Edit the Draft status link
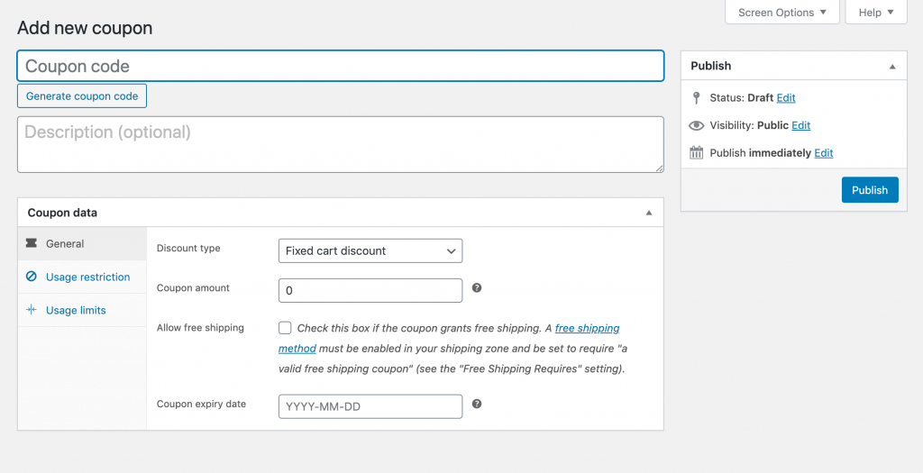 coord(786,97)
